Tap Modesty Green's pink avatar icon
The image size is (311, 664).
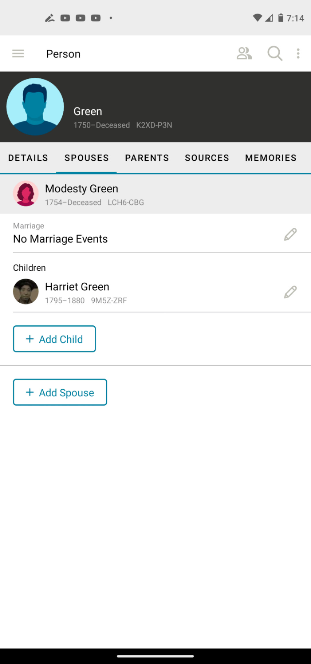pyautogui.click(x=26, y=193)
